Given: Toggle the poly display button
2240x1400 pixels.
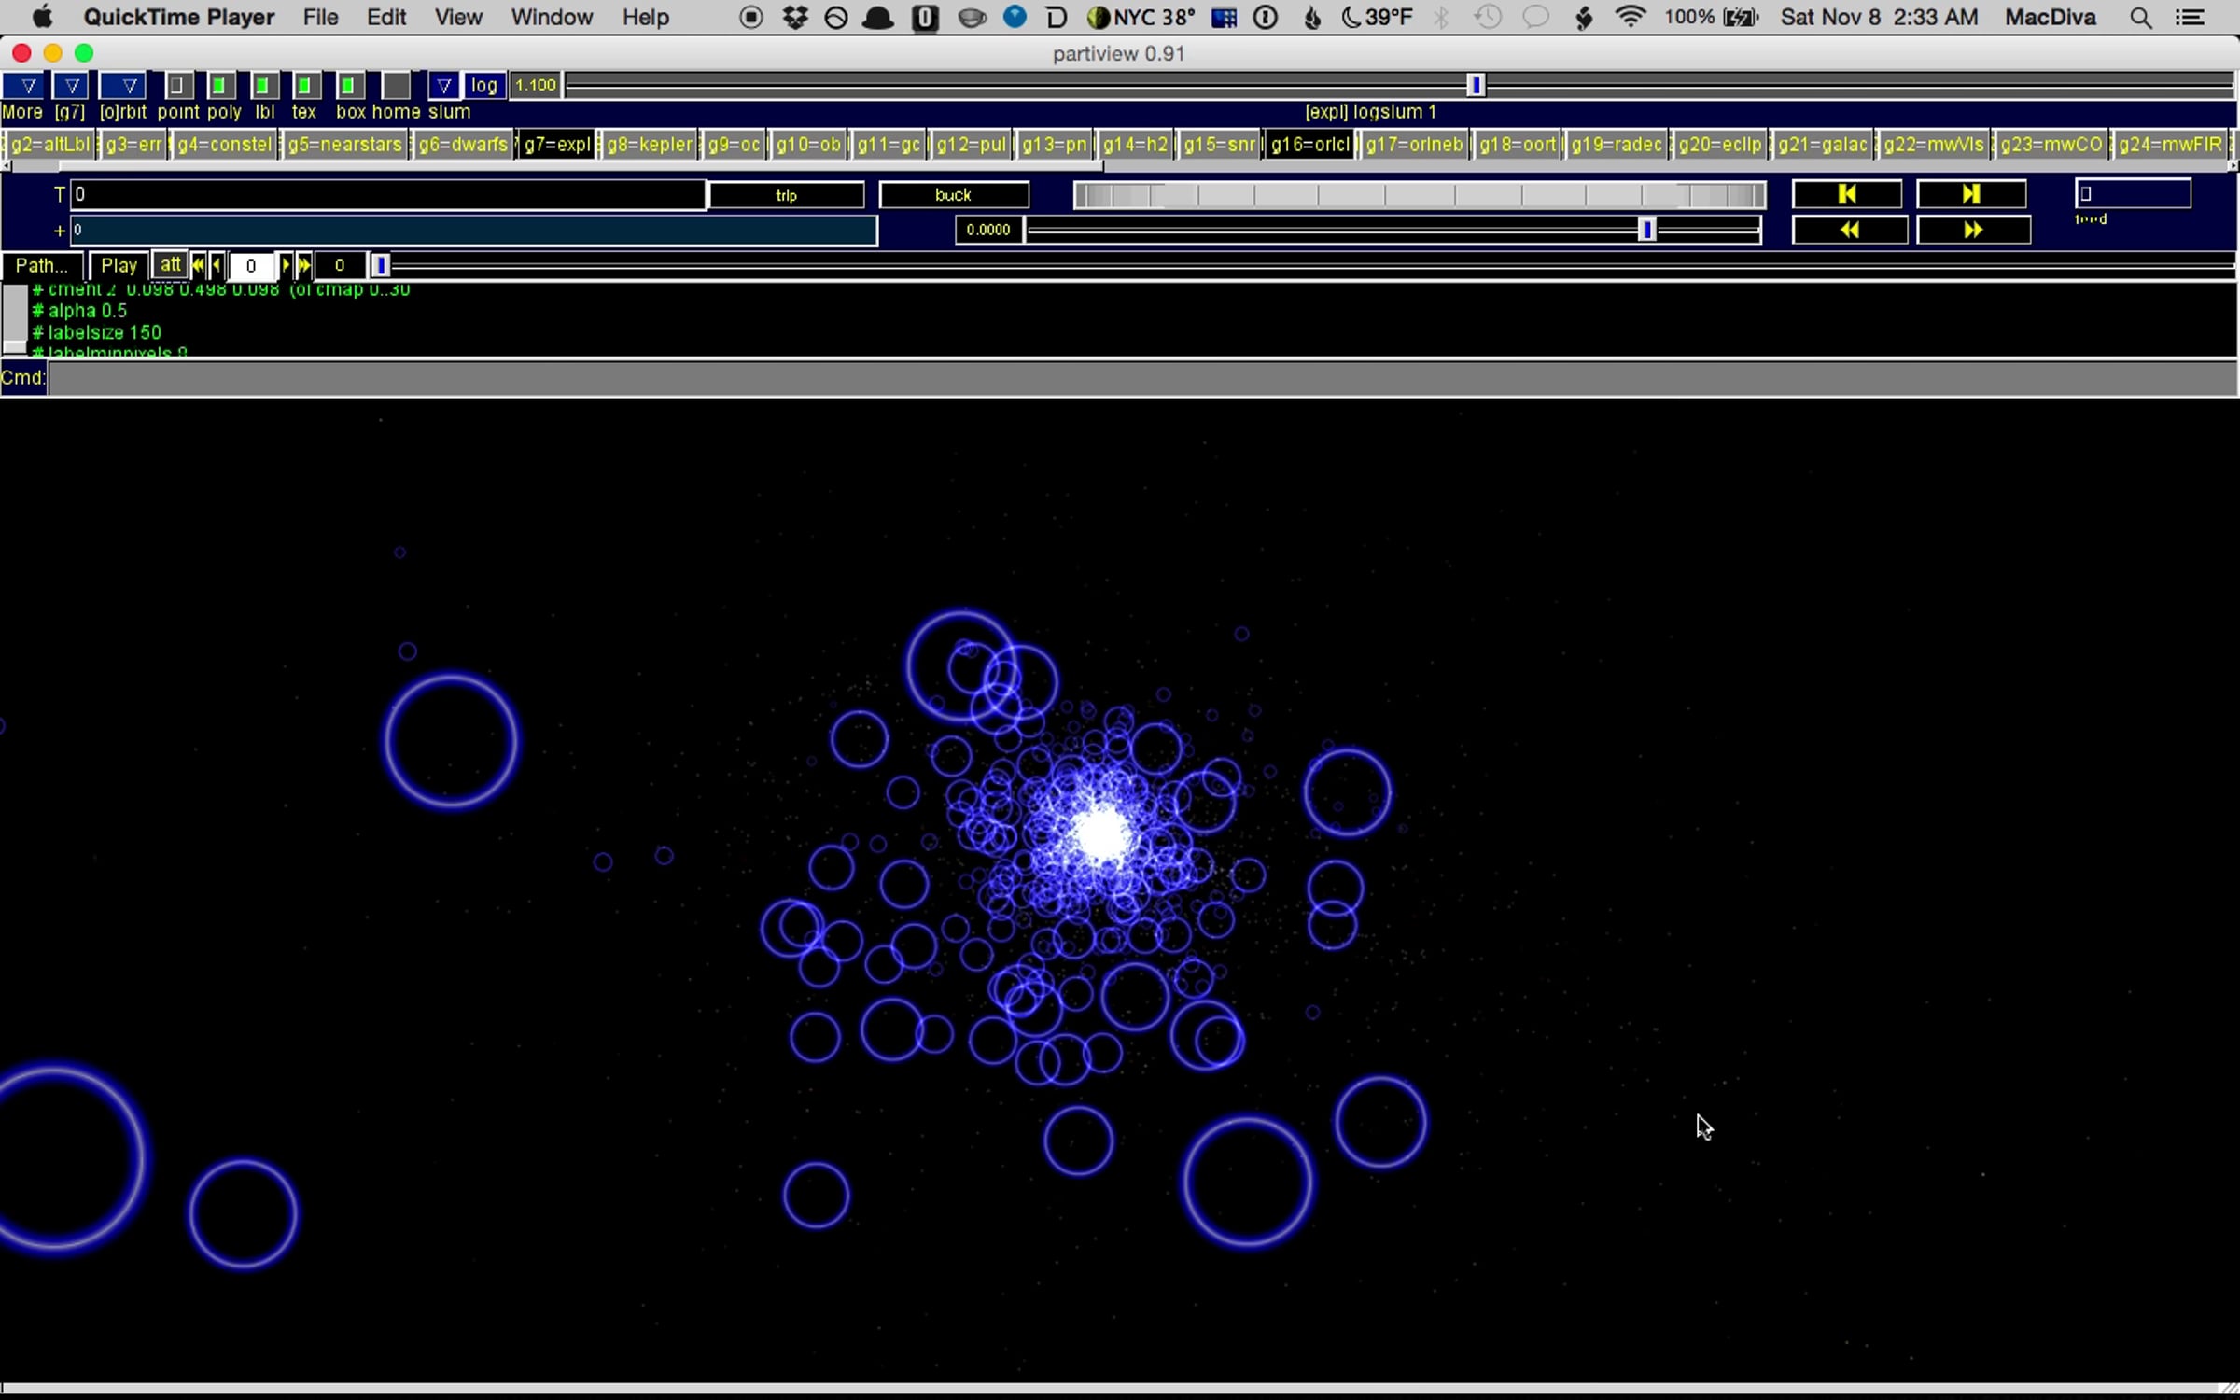Looking at the screenshot, I should (220, 86).
